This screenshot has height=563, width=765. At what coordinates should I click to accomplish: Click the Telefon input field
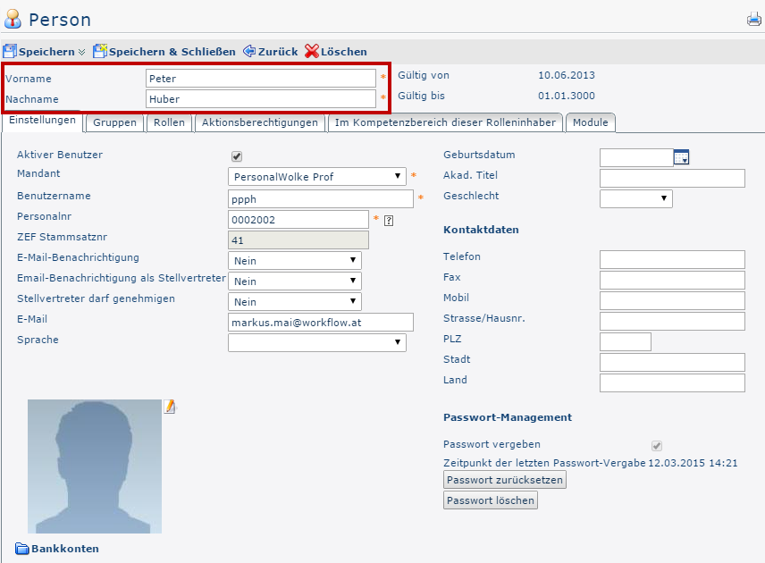[672, 259]
